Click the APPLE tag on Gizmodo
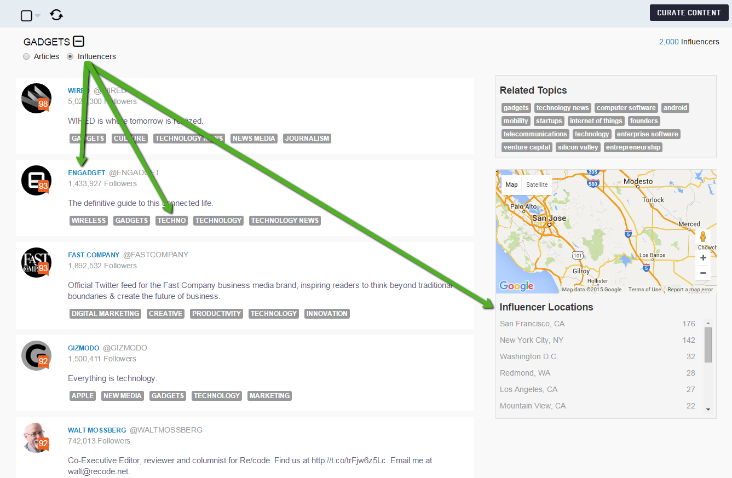This screenshot has height=478, width=732. coord(83,396)
